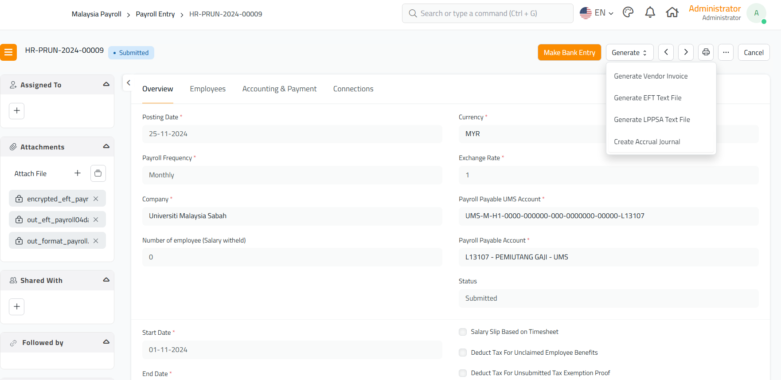Tick Deduct Tax For Unsubmitted Tax Exemption Proof
The width and height of the screenshot is (781, 380).
[x=463, y=373]
